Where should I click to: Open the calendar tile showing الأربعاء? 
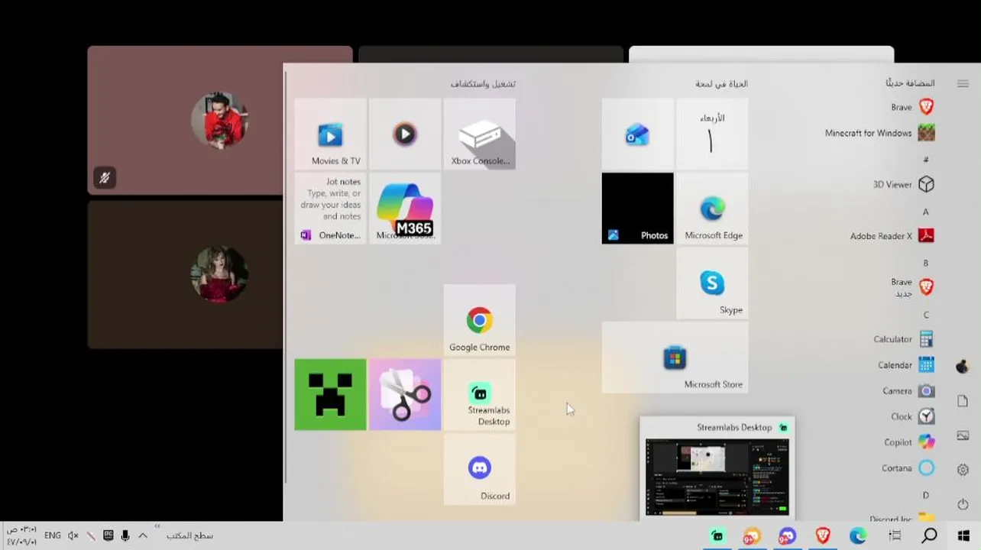(712, 134)
